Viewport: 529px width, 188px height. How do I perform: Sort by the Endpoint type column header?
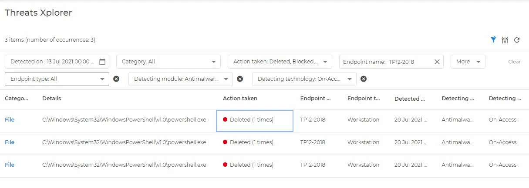(x=364, y=99)
